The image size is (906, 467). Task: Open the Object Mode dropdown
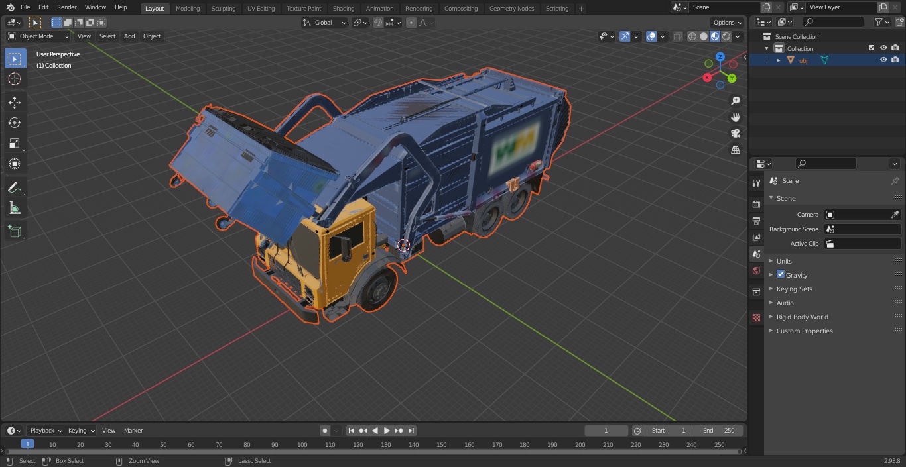tap(38, 36)
